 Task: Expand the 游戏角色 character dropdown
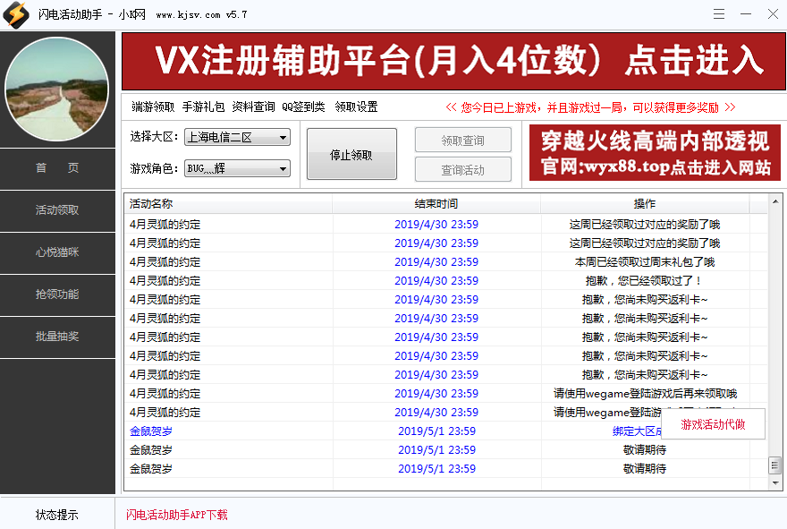click(237, 168)
